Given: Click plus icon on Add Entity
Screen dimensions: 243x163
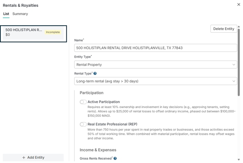Looking at the screenshot, I should click(x=24, y=158).
